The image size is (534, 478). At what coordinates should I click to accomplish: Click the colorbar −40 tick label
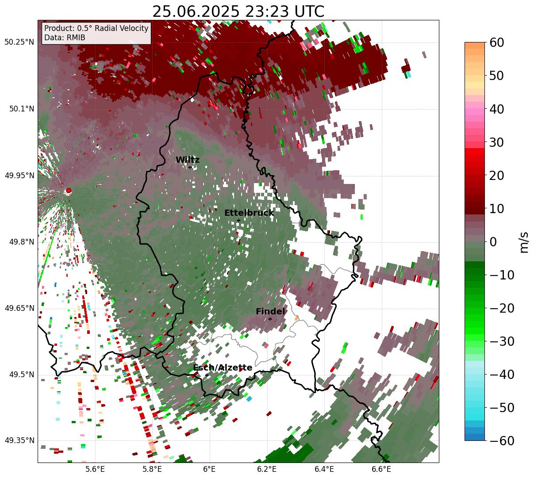pyautogui.click(x=502, y=375)
